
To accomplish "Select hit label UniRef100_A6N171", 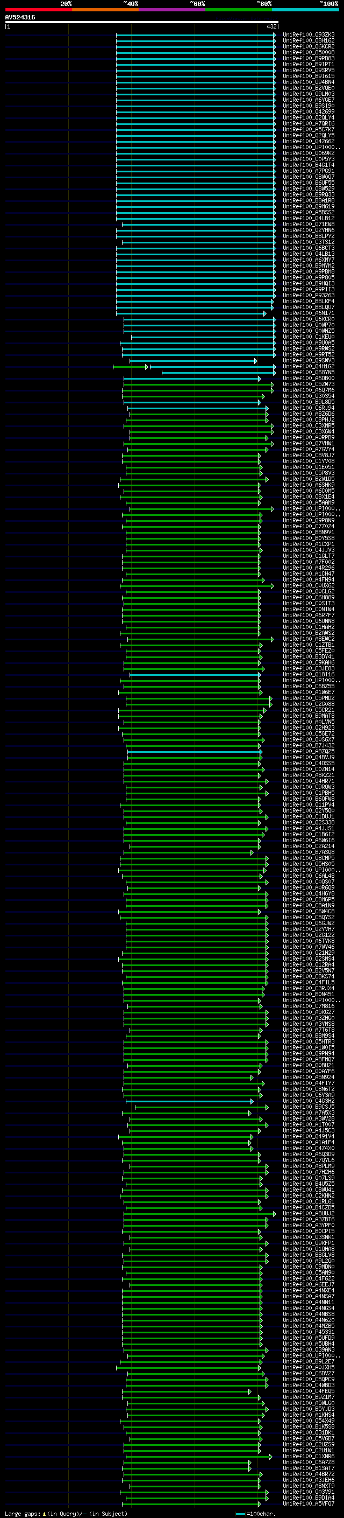I will (309, 313).
